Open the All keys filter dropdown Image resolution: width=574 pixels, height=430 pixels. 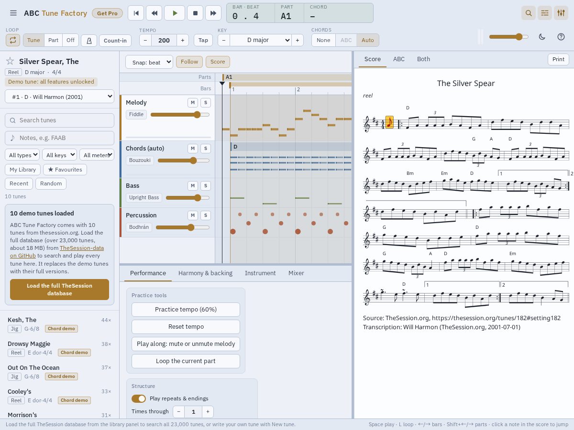click(x=60, y=155)
